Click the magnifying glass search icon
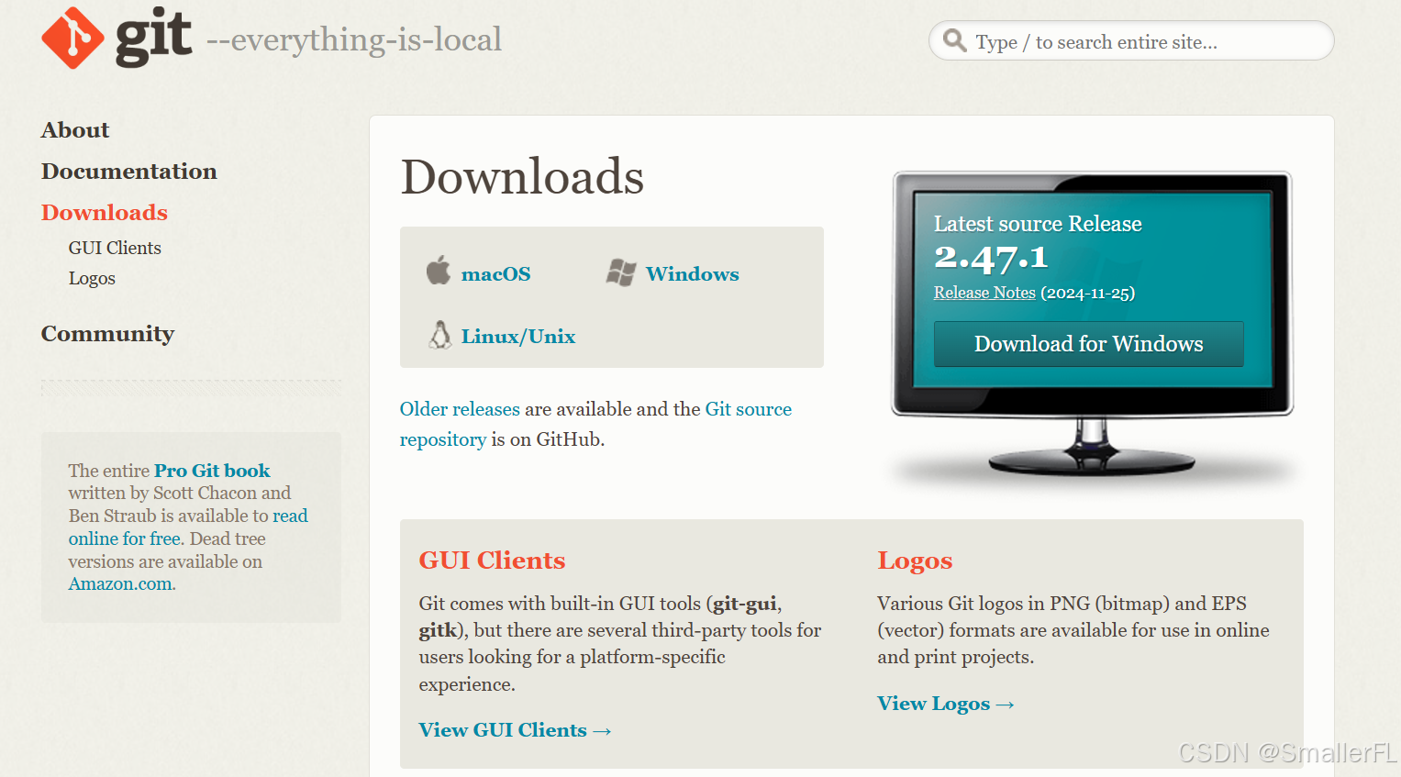Screen dimensions: 1401x777 pyautogui.click(x=955, y=40)
